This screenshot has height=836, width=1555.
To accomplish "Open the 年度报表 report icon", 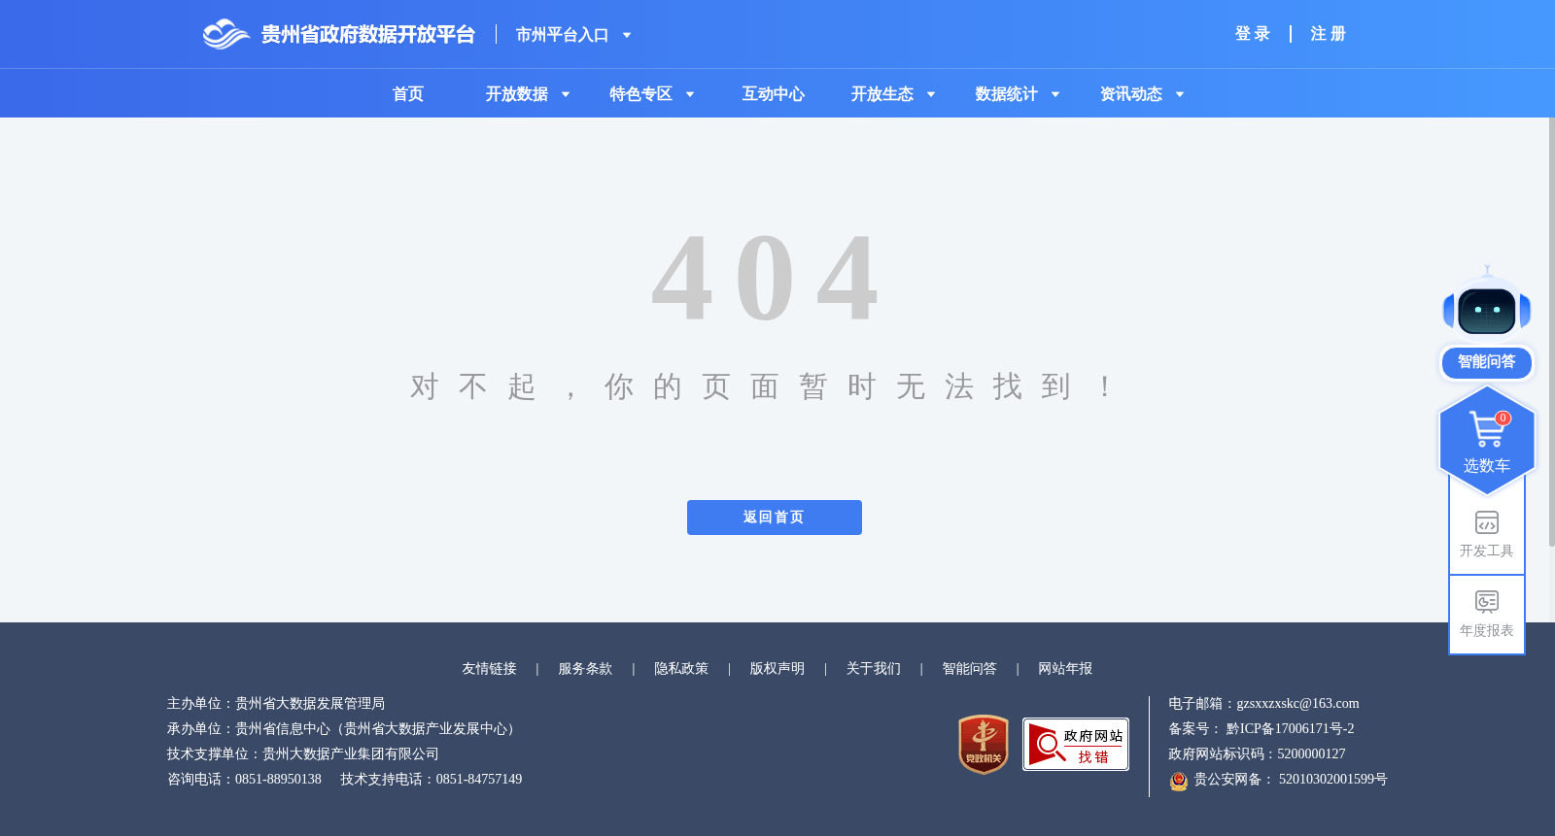I will [x=1487, y=602].
